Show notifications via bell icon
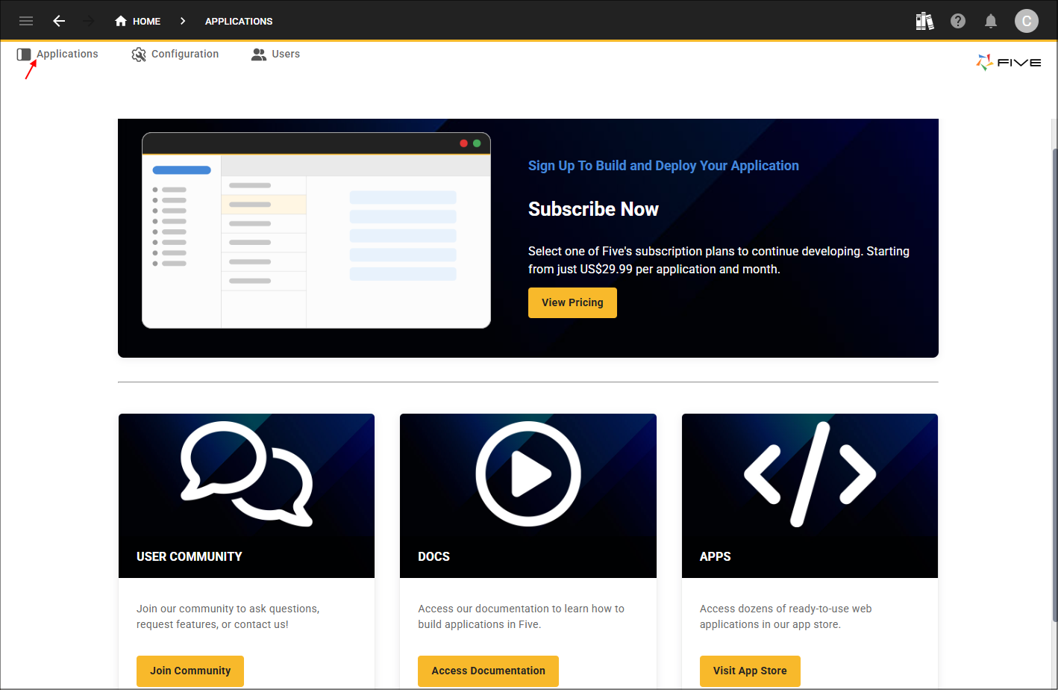1058x690 pixels. 991,21
